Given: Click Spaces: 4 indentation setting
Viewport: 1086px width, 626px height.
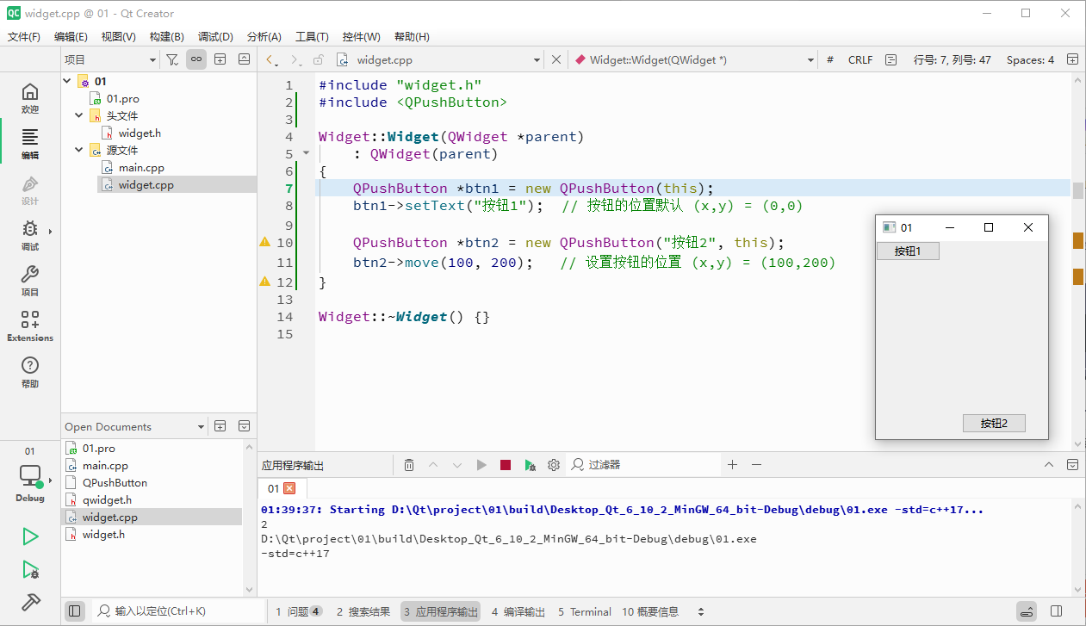Looking at the screenshot, I should [1030, 59].
